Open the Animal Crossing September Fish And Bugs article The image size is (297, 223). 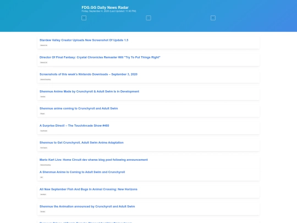click(88, 189)
